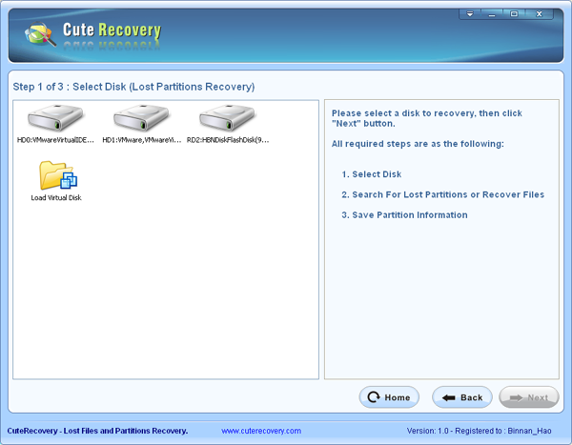Open the www.cuterecovery.com link
Viewport: 572px width, 445px height.
pos(261,431)
